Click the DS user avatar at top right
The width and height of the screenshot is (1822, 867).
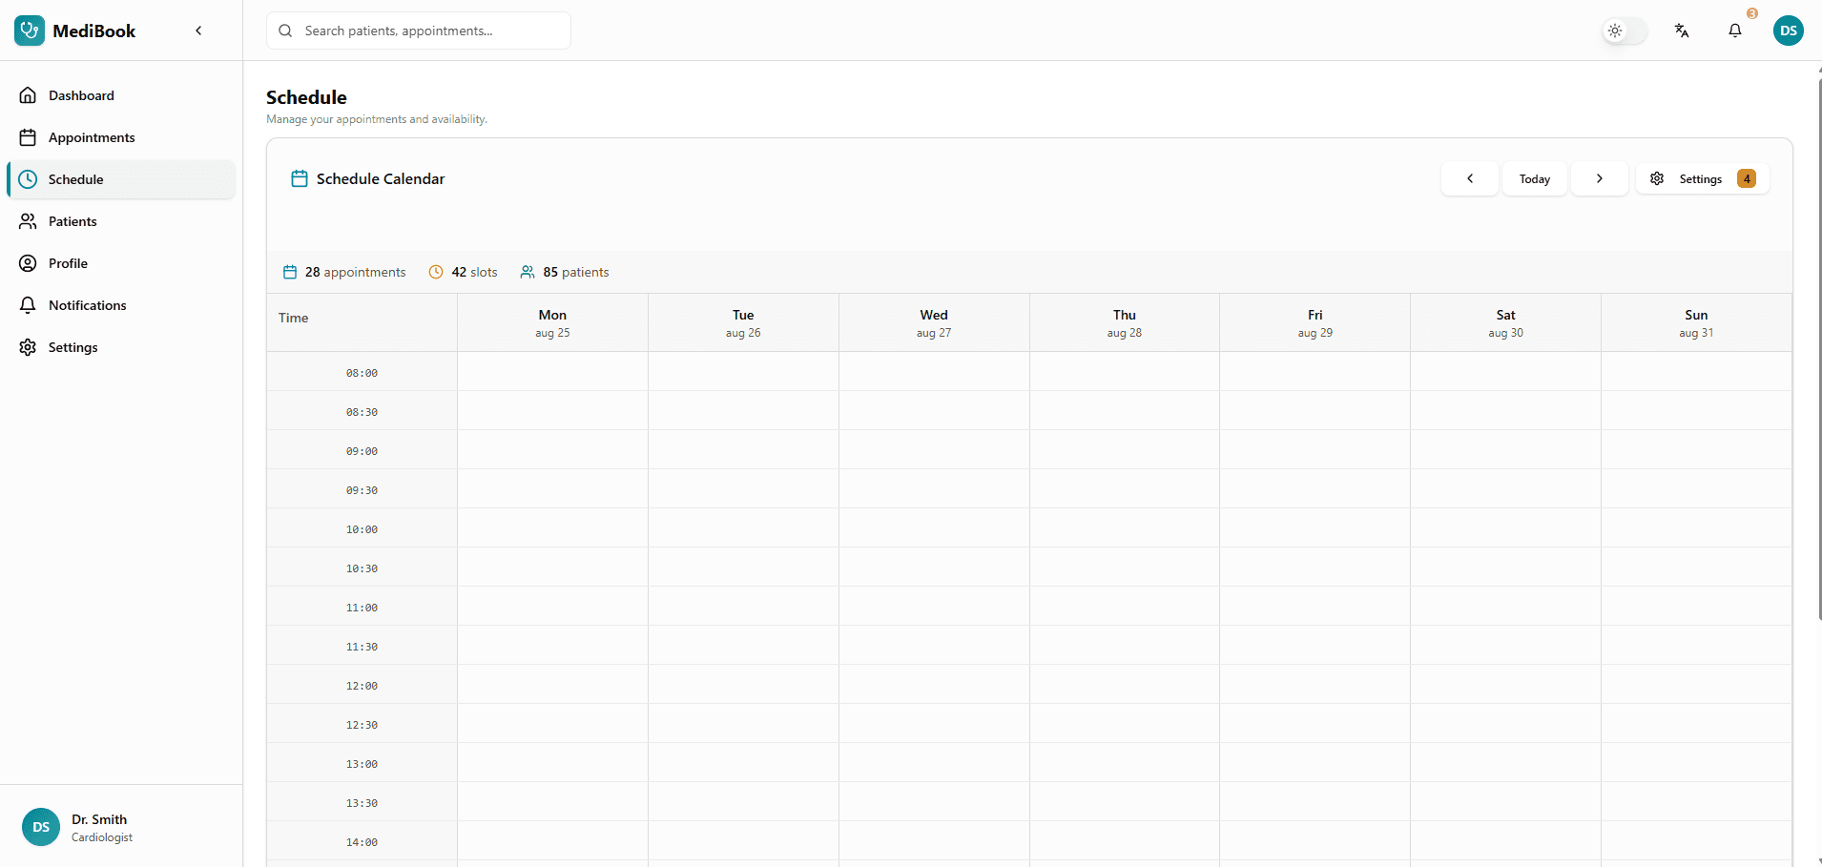(1789, 31)
